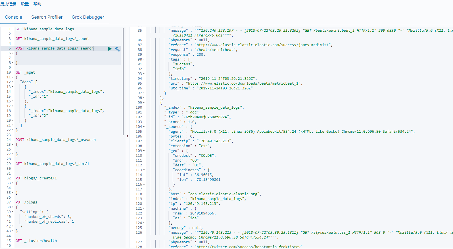Screen dimensions: 453x249
Task: Collapse the "geo" object at line 109
Action: (x=144, y=151)
